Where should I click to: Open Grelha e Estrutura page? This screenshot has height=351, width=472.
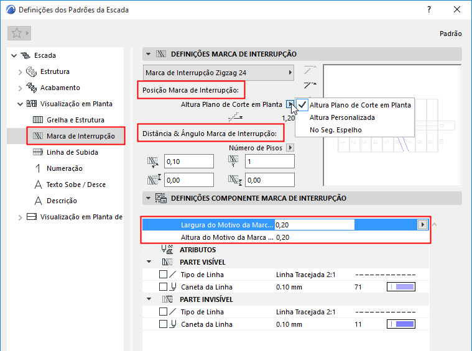[x=75, y=120]
